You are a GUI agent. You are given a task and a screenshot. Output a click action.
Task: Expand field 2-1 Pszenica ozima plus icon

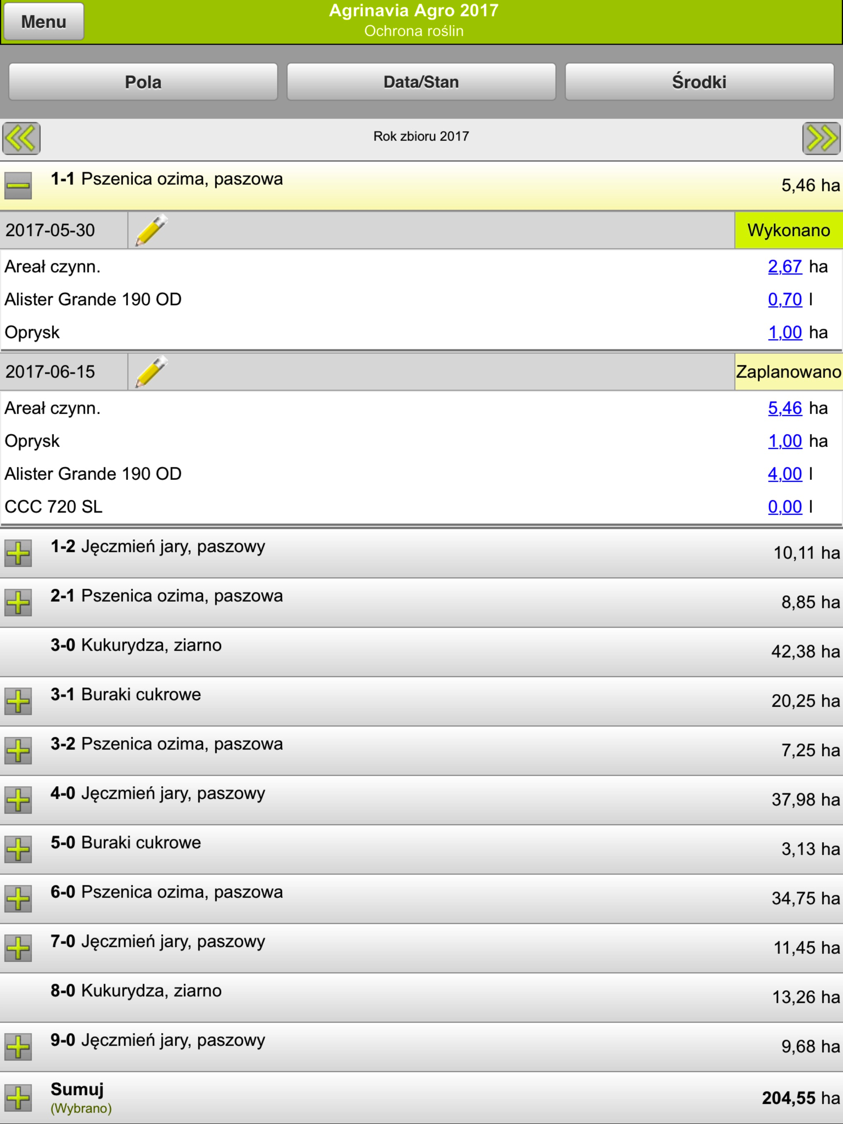point(18,603)
